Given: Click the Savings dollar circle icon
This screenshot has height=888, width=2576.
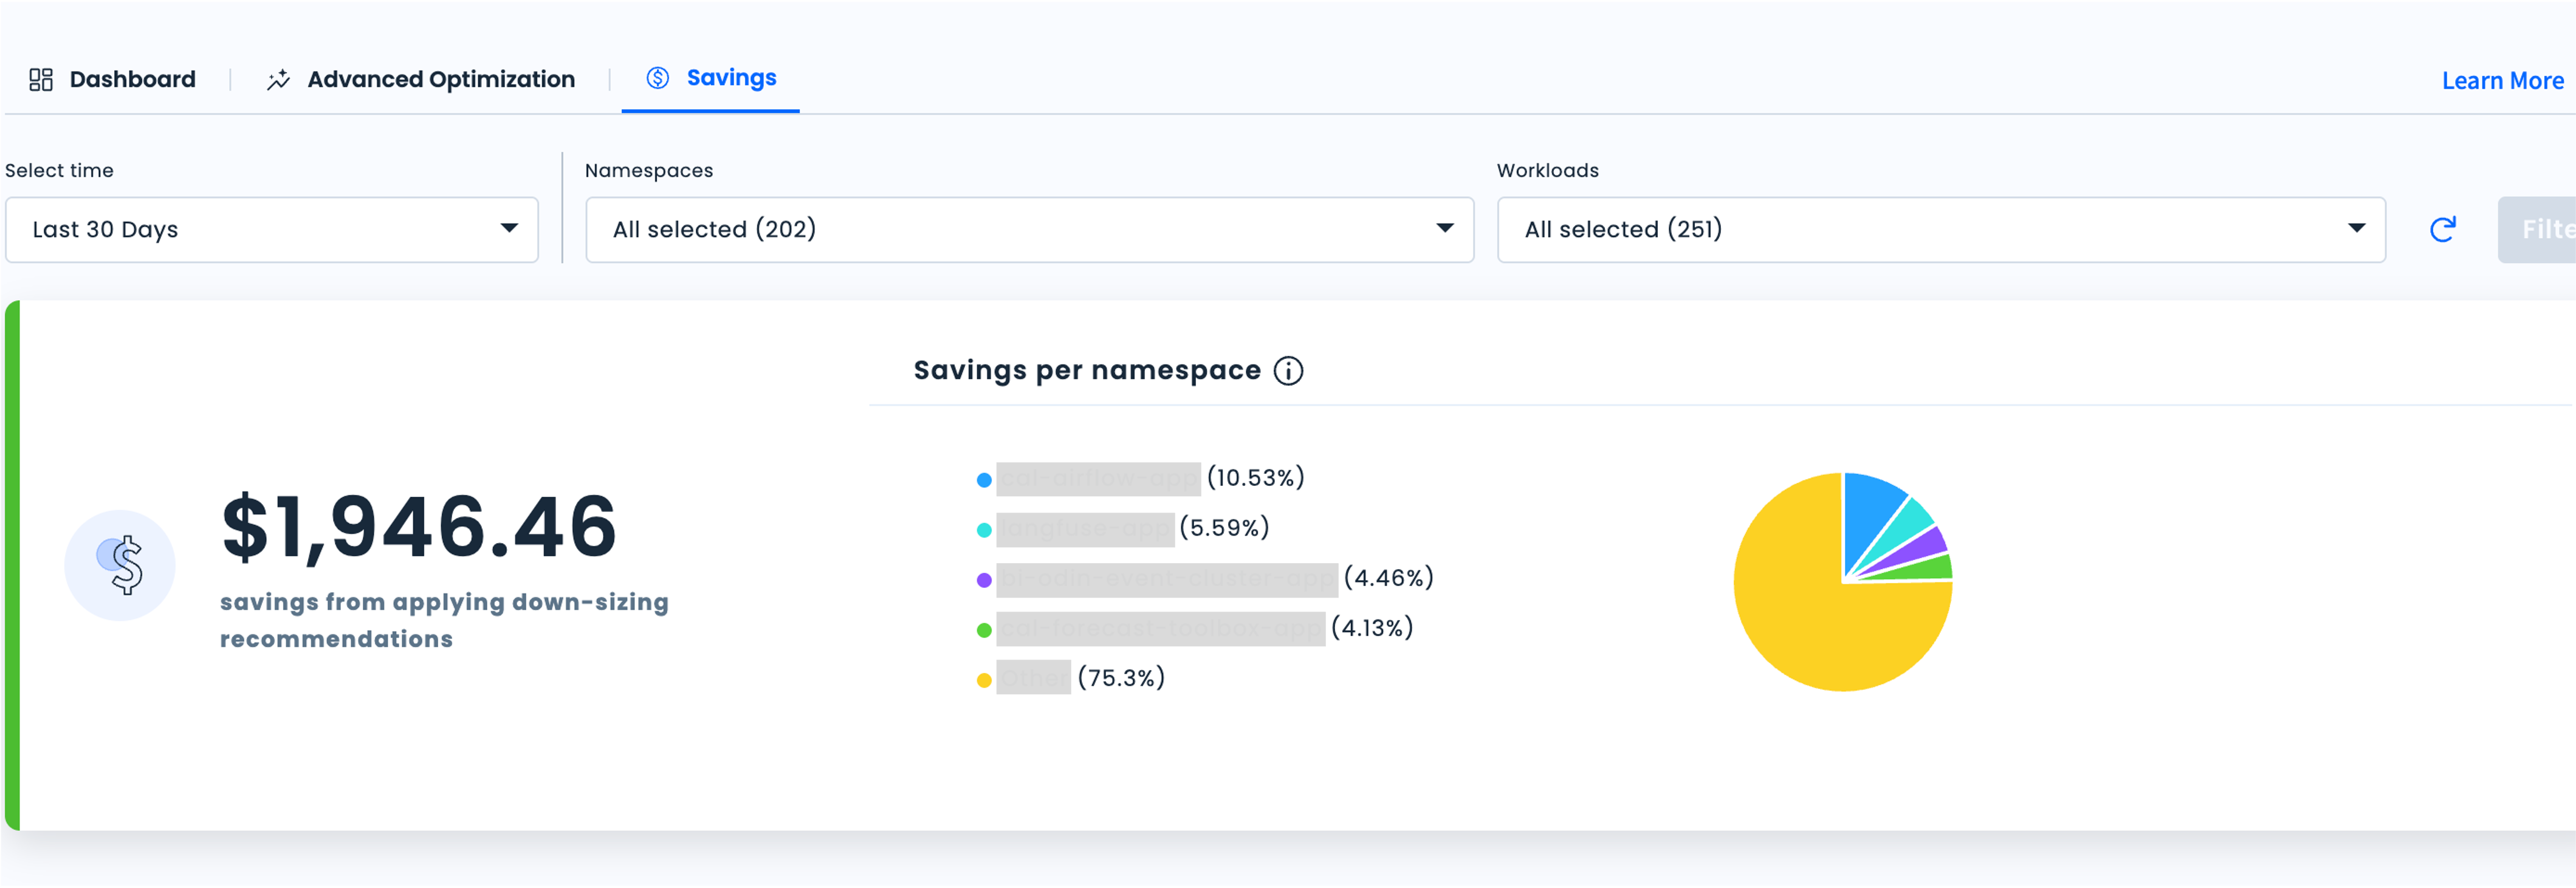Looking at the screenshot, I should pos(657,78).
